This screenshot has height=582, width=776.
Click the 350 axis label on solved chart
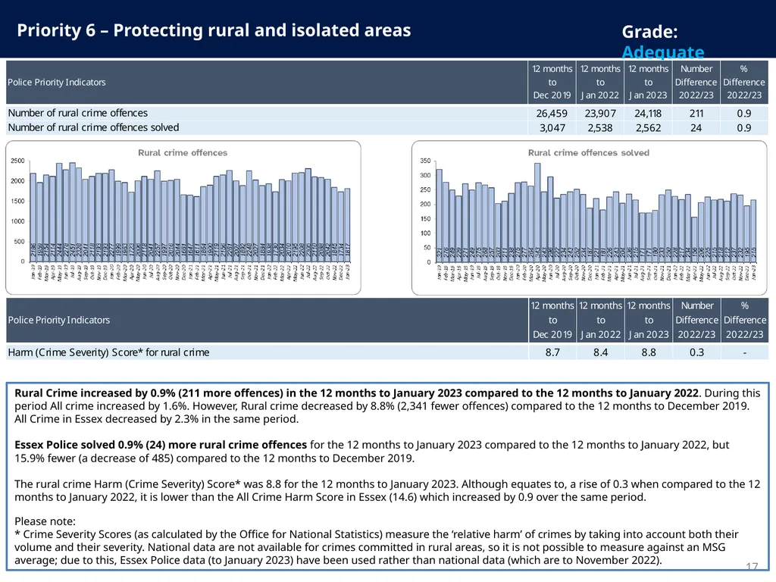pos(425,161)
